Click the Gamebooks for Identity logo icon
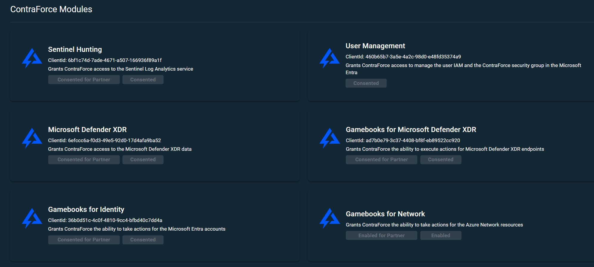The image size is (594, 267). [x=32, y=218]
